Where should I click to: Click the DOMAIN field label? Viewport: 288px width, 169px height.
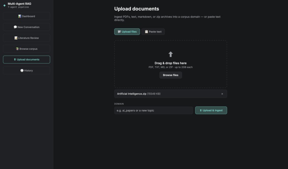coord(119,104)
